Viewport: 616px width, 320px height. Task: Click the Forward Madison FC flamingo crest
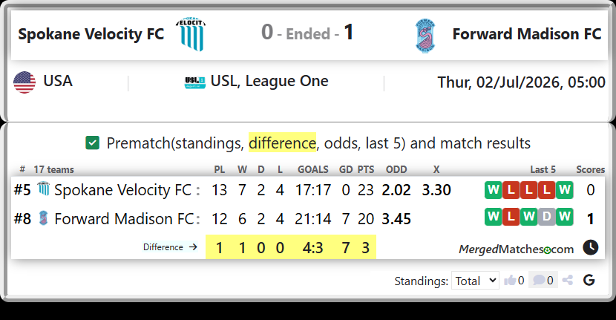tap(425, 36)
